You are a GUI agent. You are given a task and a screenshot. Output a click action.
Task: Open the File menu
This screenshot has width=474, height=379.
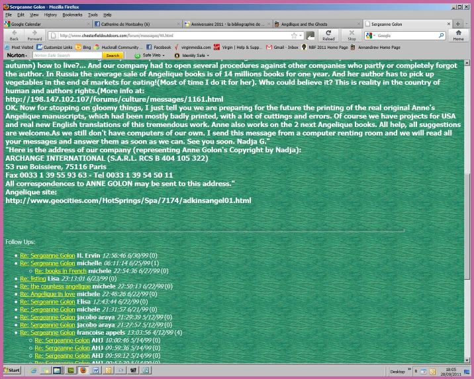[x=9, y=15]
